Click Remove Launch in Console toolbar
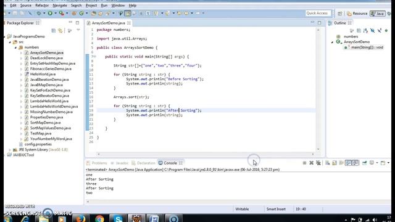Viewport: 395px width, 222px height. coord(311,163)
